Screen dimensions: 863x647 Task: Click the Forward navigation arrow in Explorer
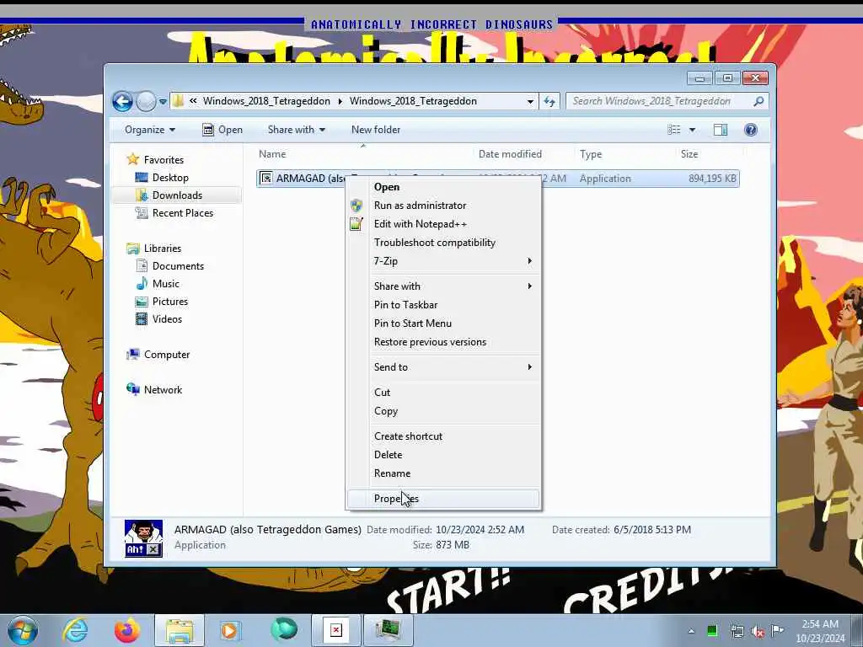pyautogui.click(x=146, y=101)
